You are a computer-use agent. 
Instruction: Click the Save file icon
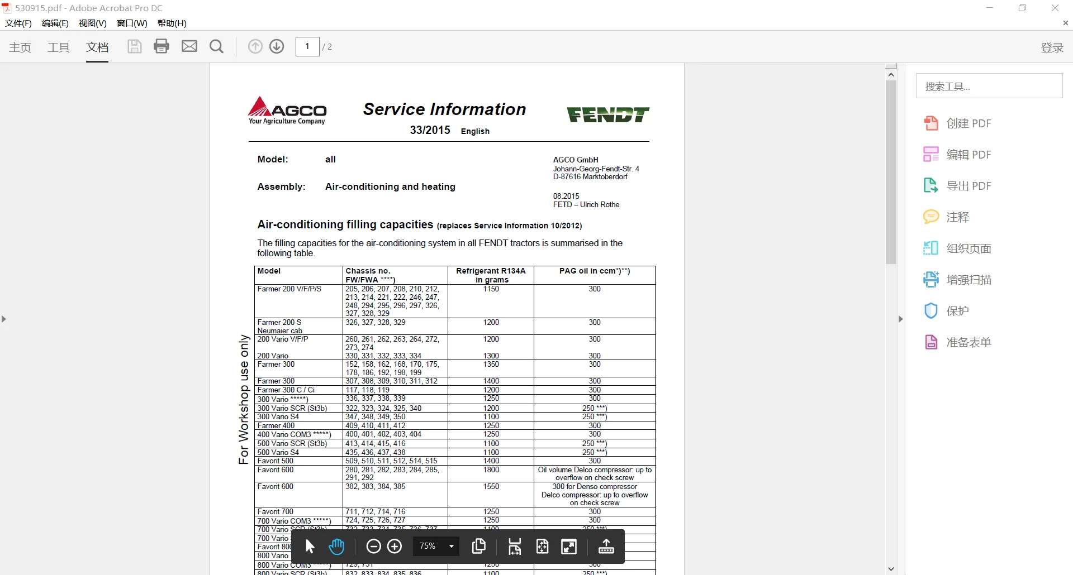pyautogui.click(x=134, y=46)
